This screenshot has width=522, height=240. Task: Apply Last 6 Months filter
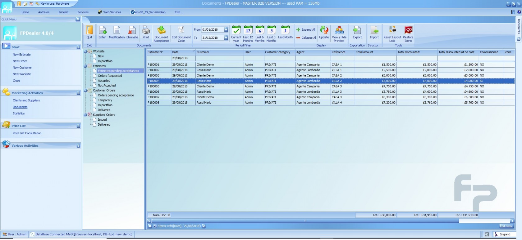pos(259,34)
